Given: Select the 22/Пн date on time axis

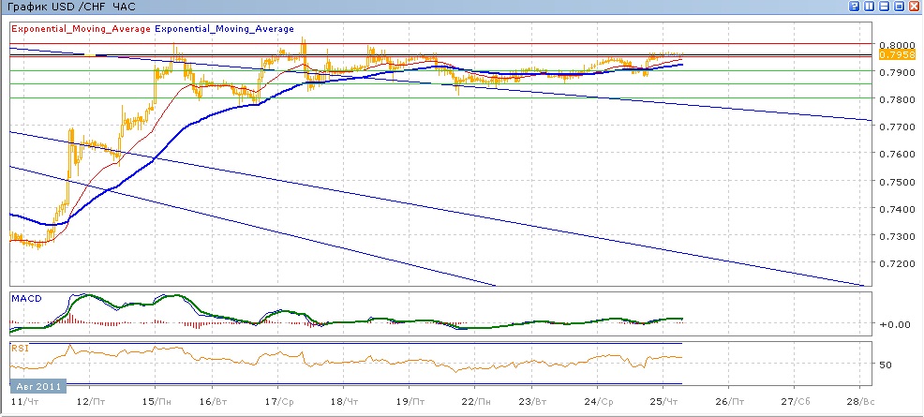Looking at the screenshot, I should [475, 401].
